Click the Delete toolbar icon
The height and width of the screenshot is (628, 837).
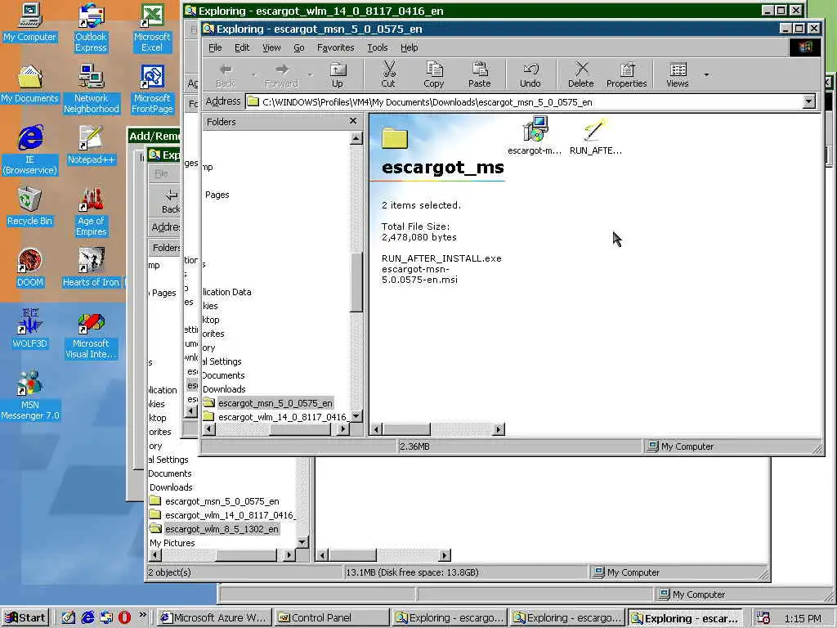581,74
